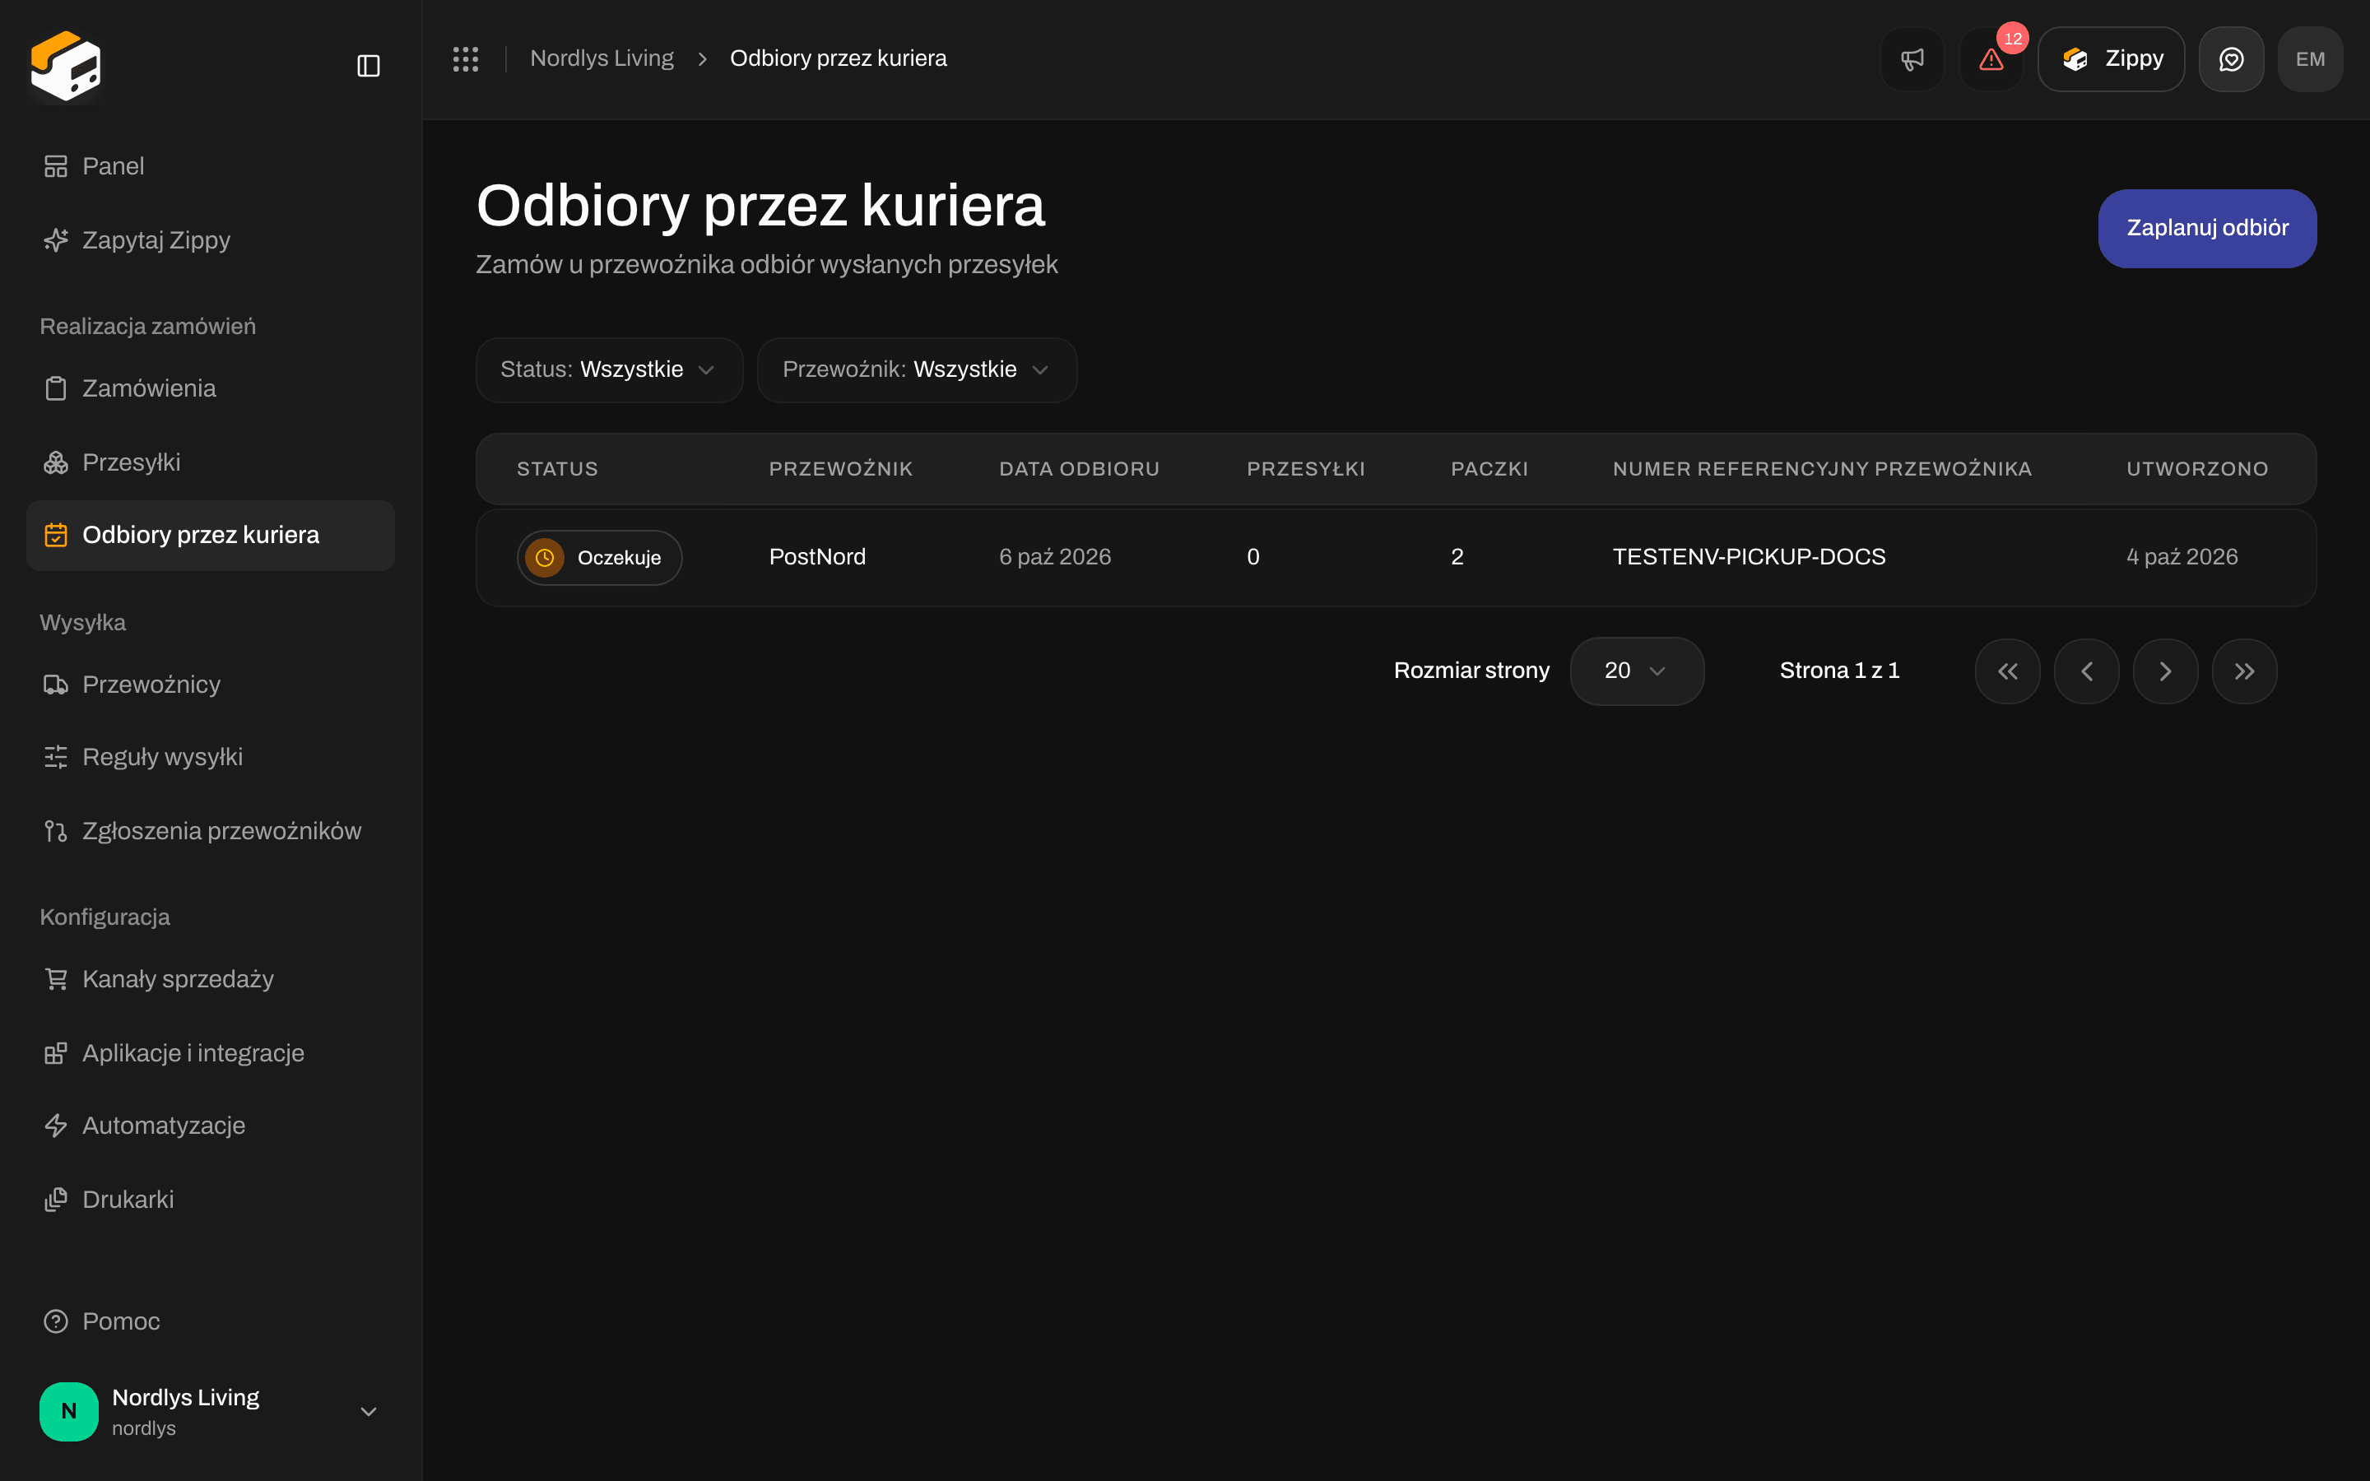
Task: Open the Zippy assistant button
Action: [x=2111, y=58]
